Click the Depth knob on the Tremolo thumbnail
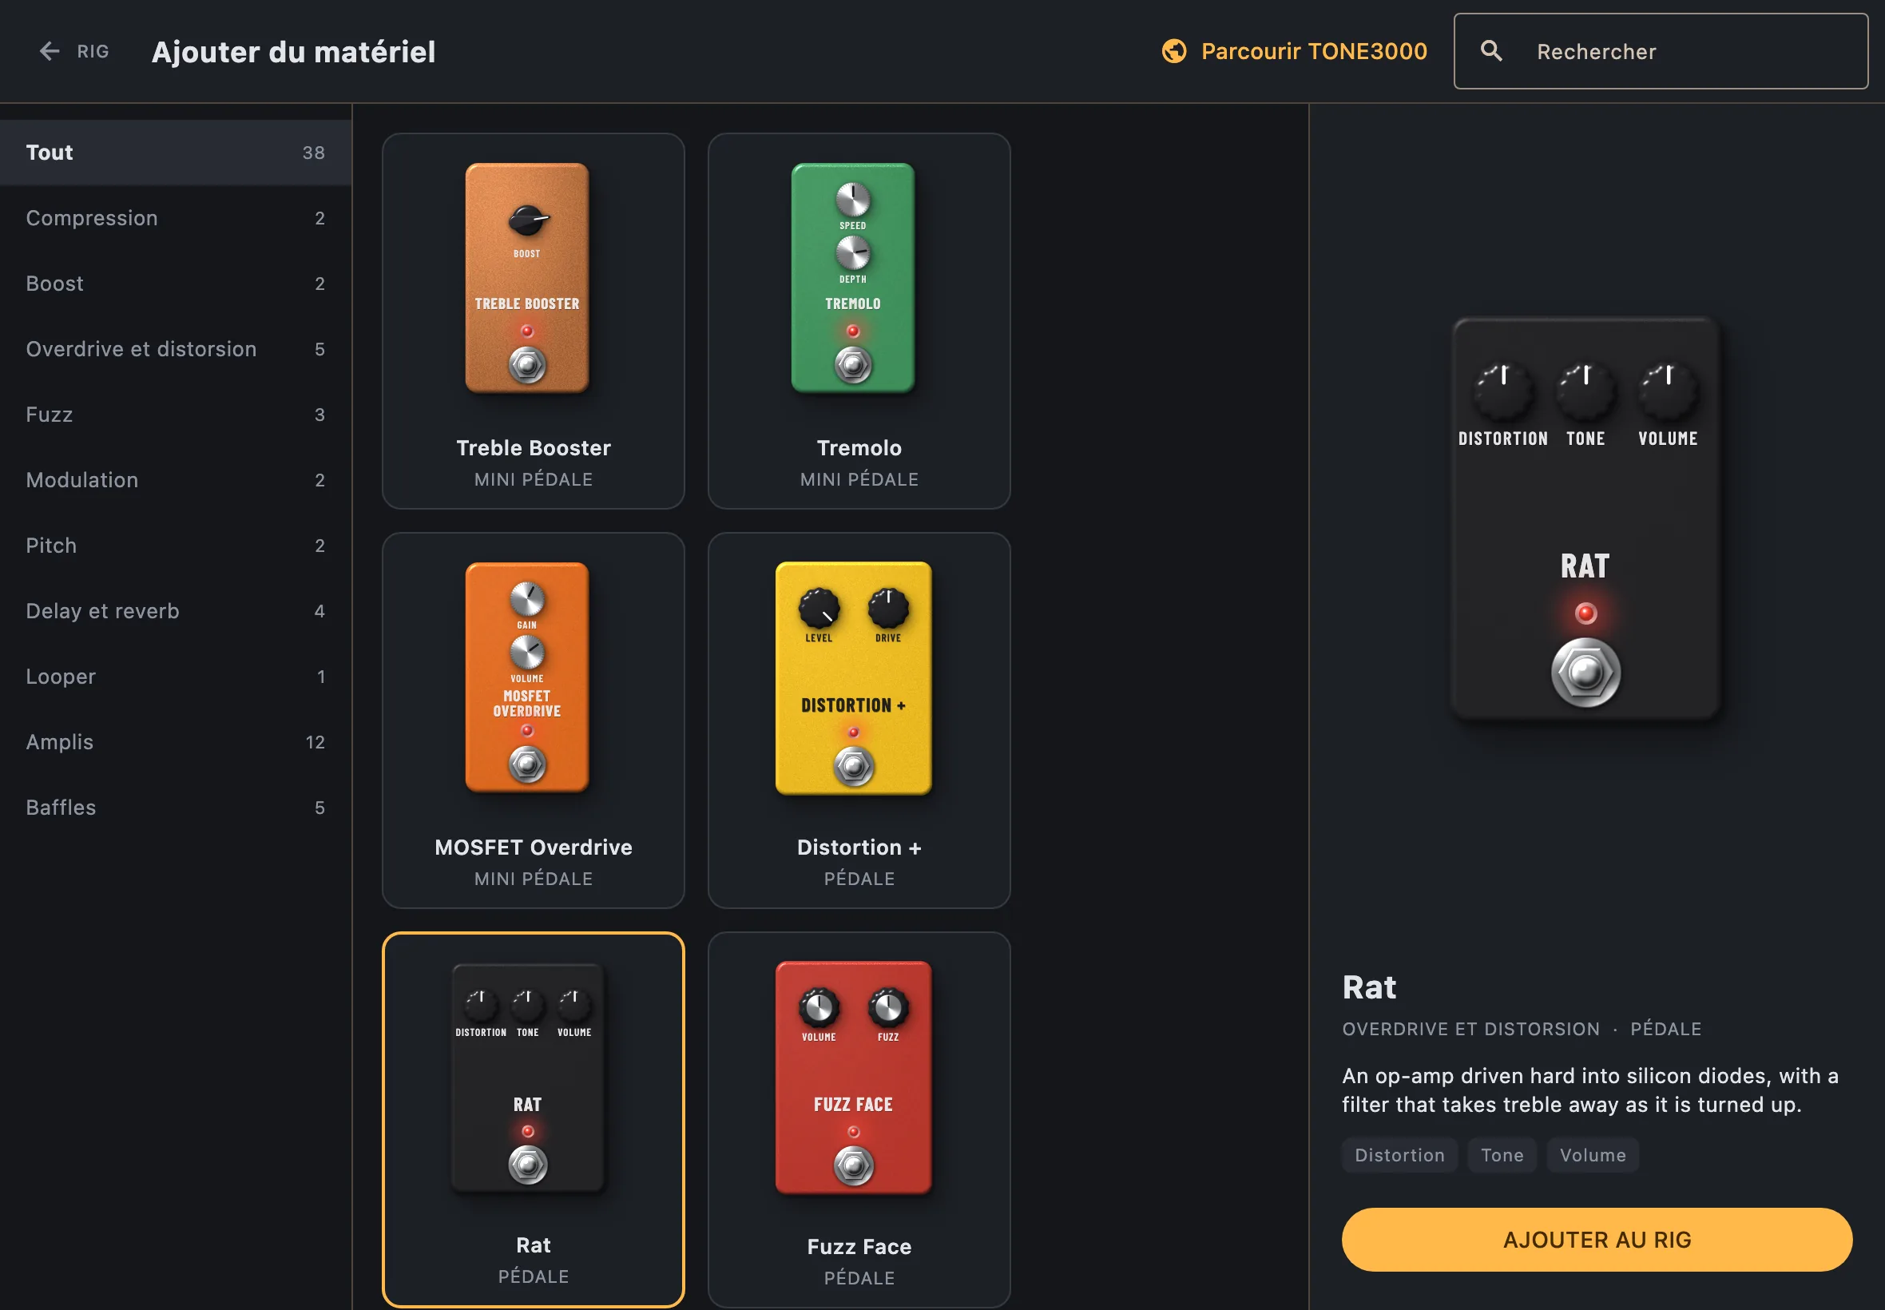The width and height of the screenshot is (1885, 1310). [852, 252]
